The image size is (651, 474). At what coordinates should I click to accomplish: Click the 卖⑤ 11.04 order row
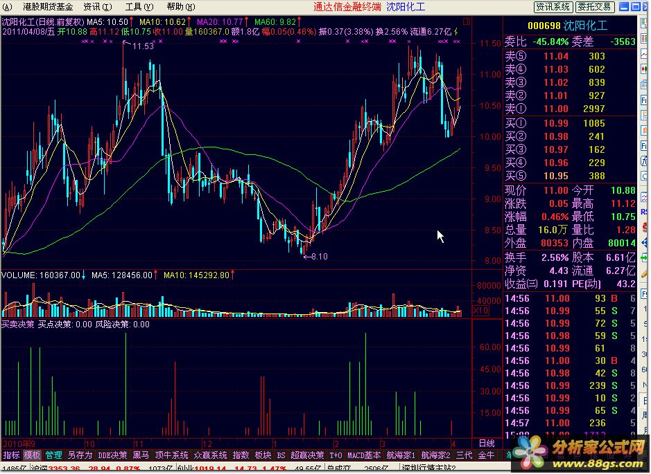(570, 56)
